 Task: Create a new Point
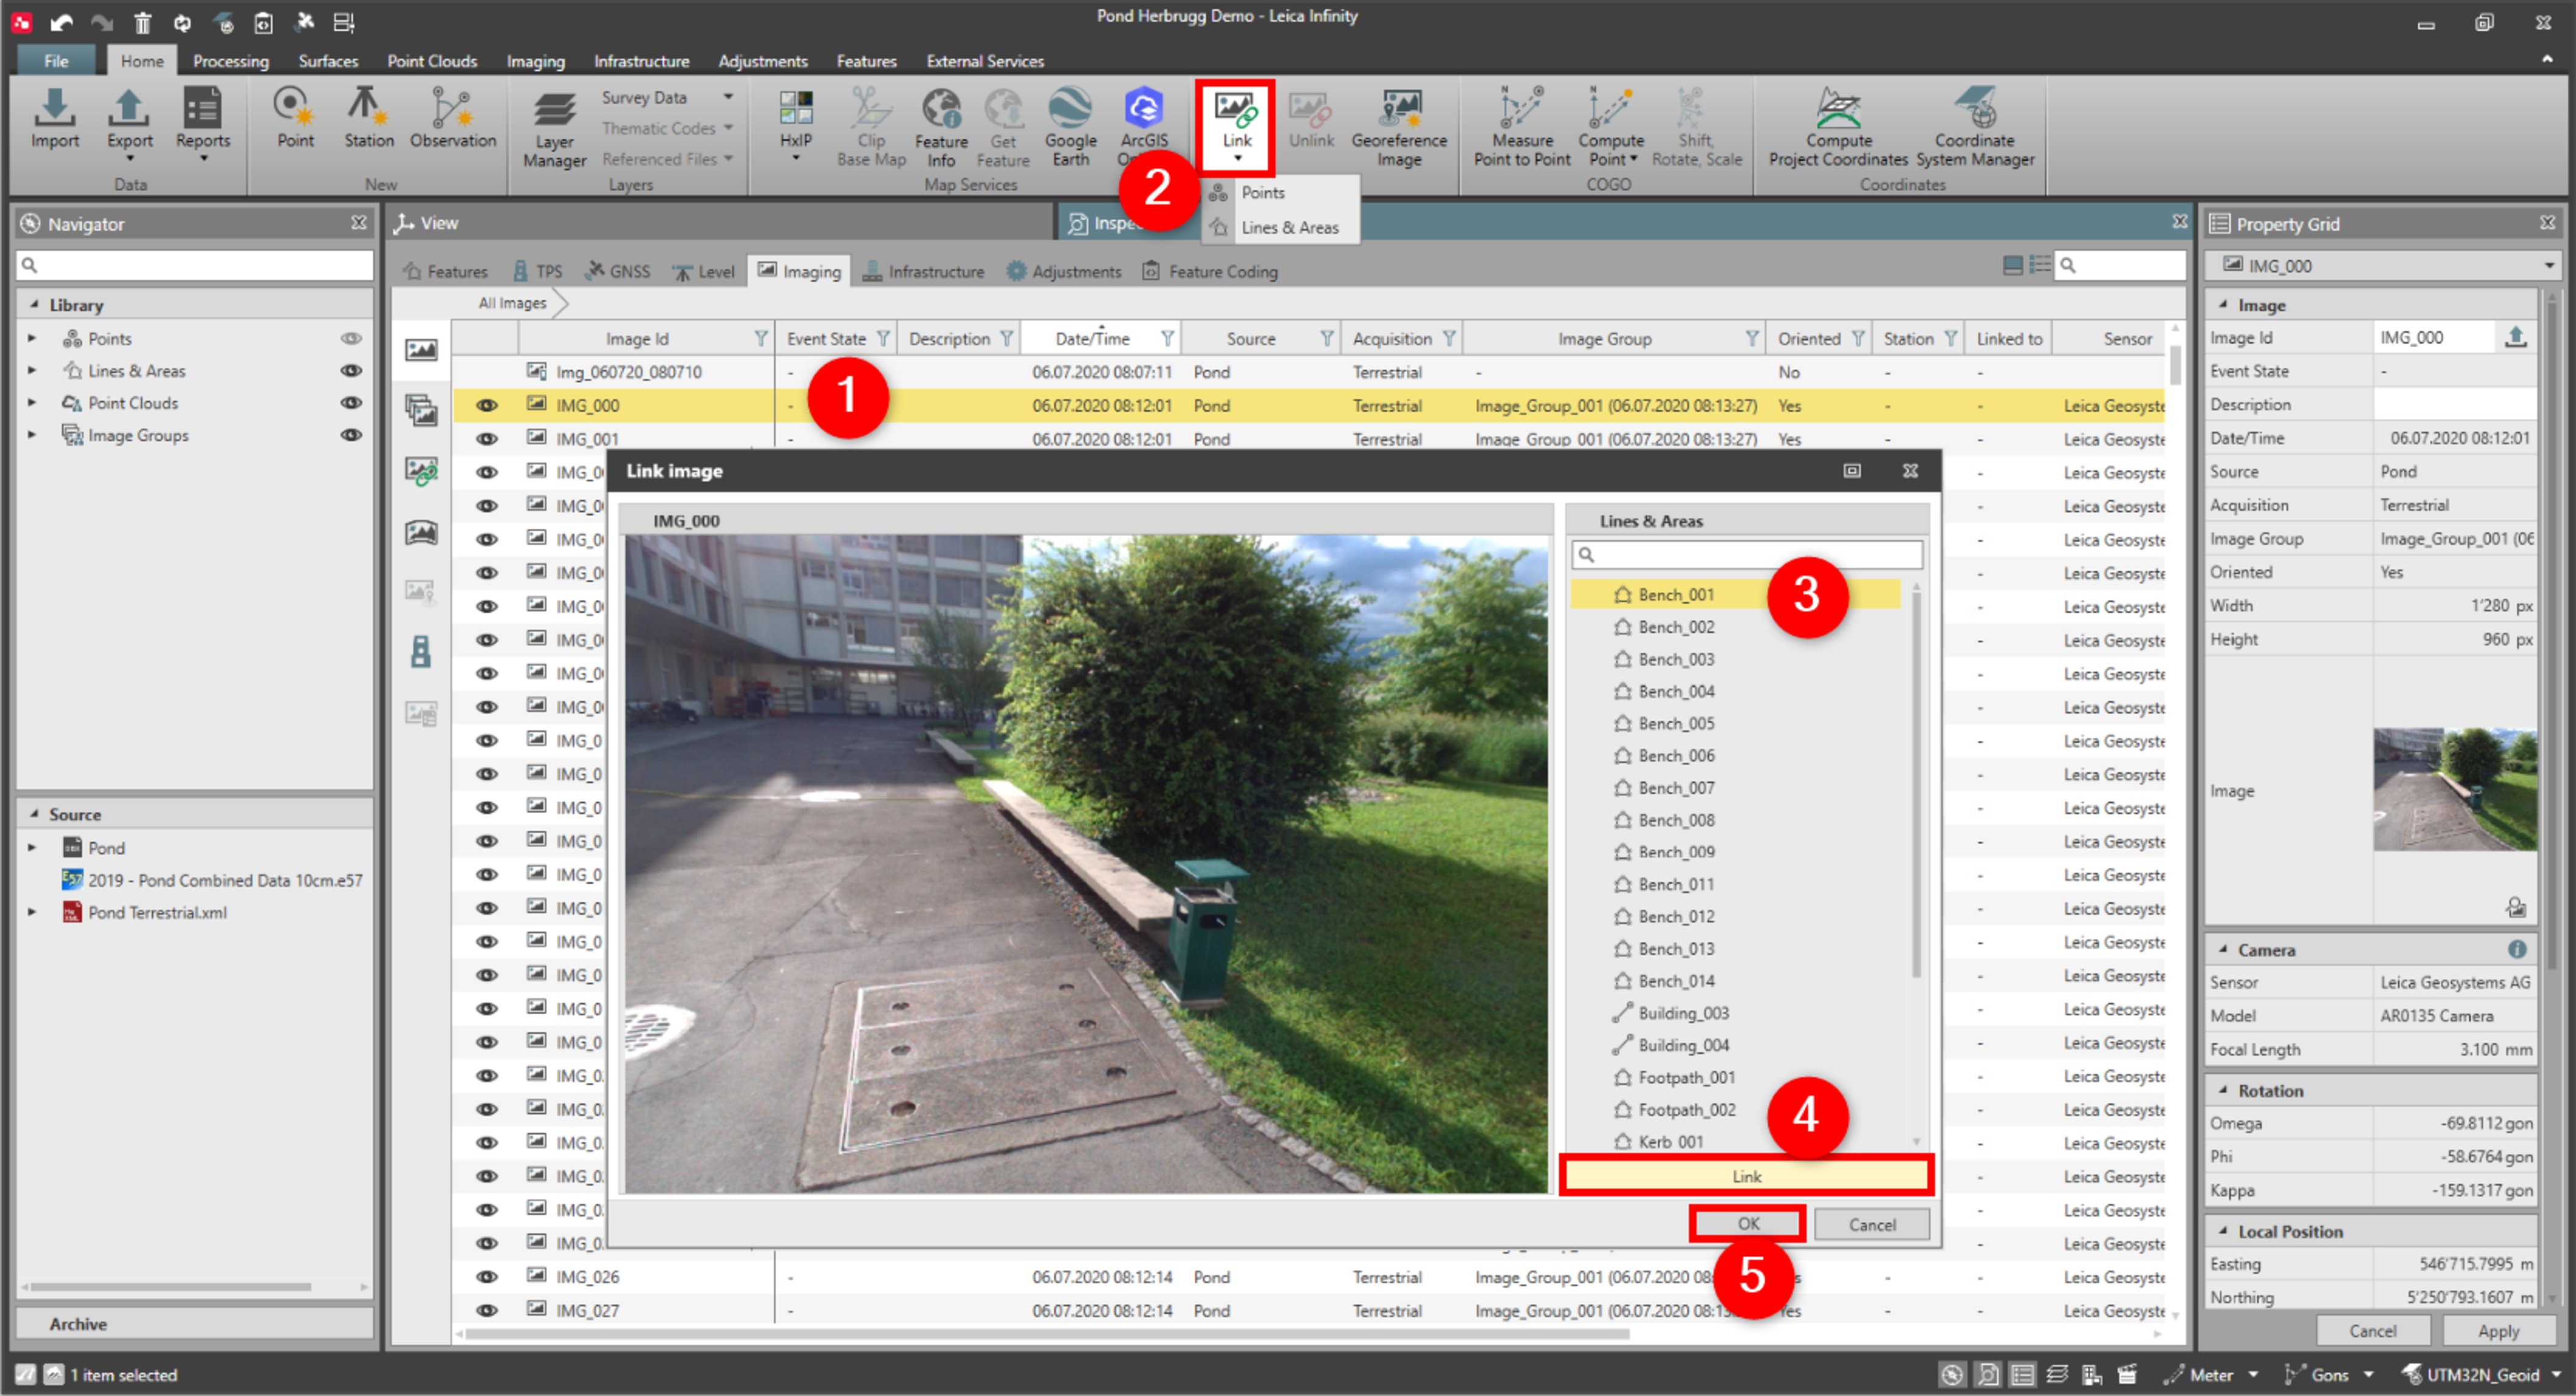click(x=295, y=118)
